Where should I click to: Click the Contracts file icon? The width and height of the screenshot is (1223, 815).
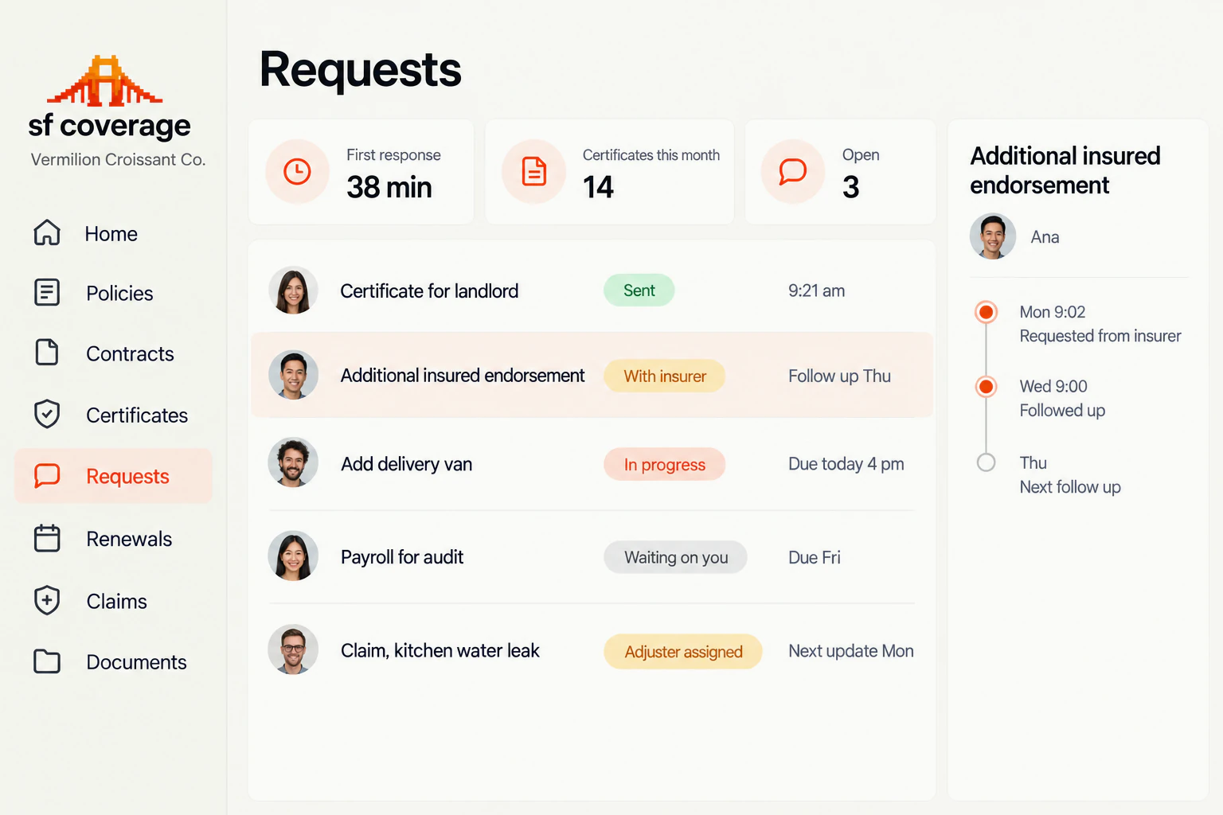click(47, 353)
